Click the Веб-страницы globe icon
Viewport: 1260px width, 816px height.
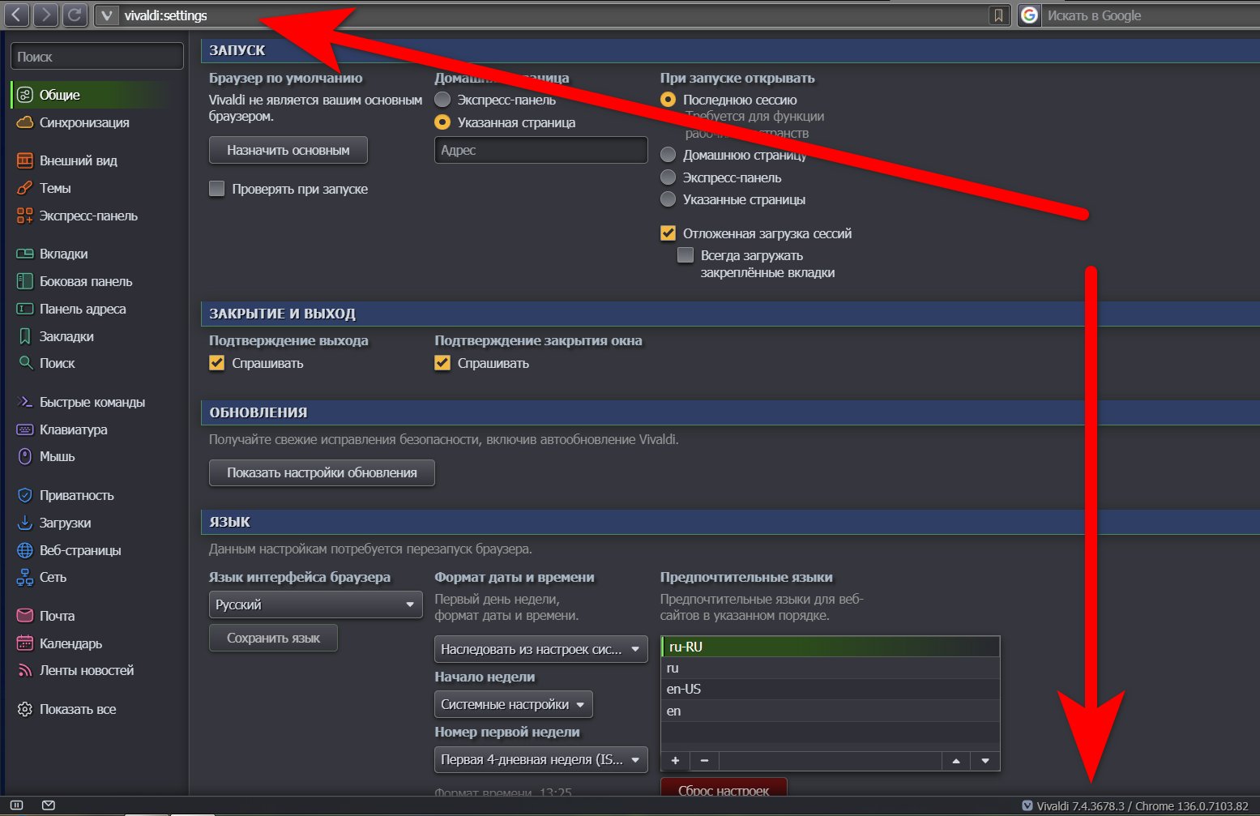[x=25, y=550]
